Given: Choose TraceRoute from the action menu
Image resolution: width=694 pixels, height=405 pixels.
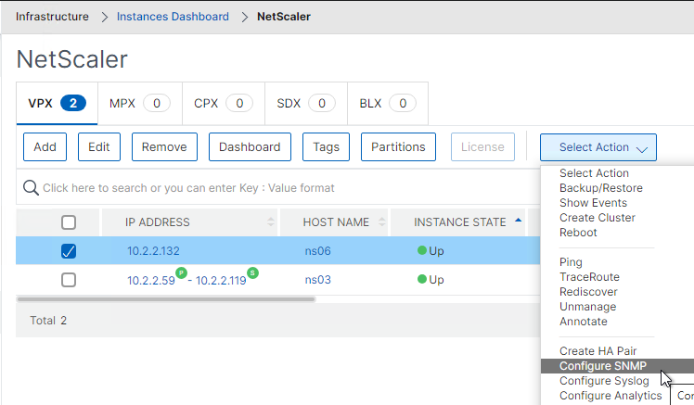Looking at the screenshot, I should [589, 277].
